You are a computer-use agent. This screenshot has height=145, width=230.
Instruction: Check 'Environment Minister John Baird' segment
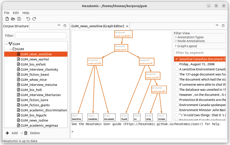[x=177, y=110]
